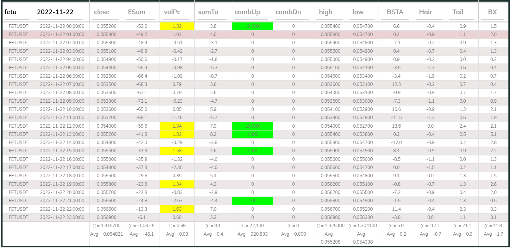The height and width of the screenshot is (248, 510).
Task: Click BSTA value 12.3
Action: coord(396,84)
